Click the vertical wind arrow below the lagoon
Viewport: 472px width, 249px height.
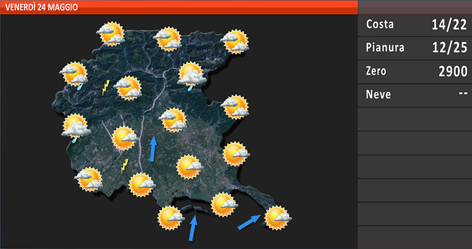click(x=192, y=228)
